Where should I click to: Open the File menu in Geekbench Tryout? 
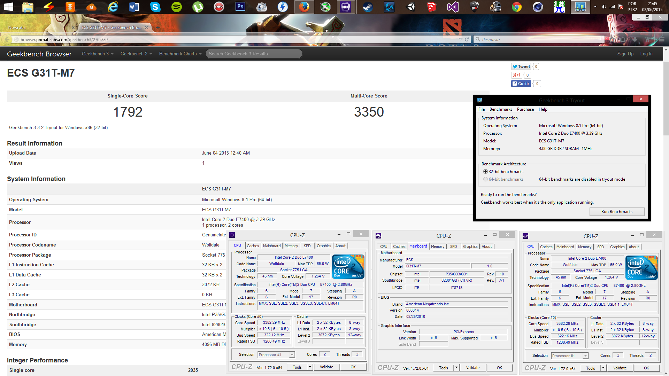pos(482,109)
